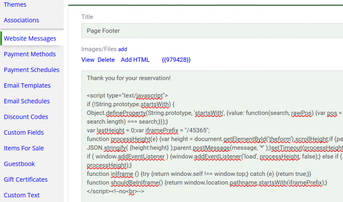Click the Add HTML link
The image size is (343, 202).
(135, 60)
